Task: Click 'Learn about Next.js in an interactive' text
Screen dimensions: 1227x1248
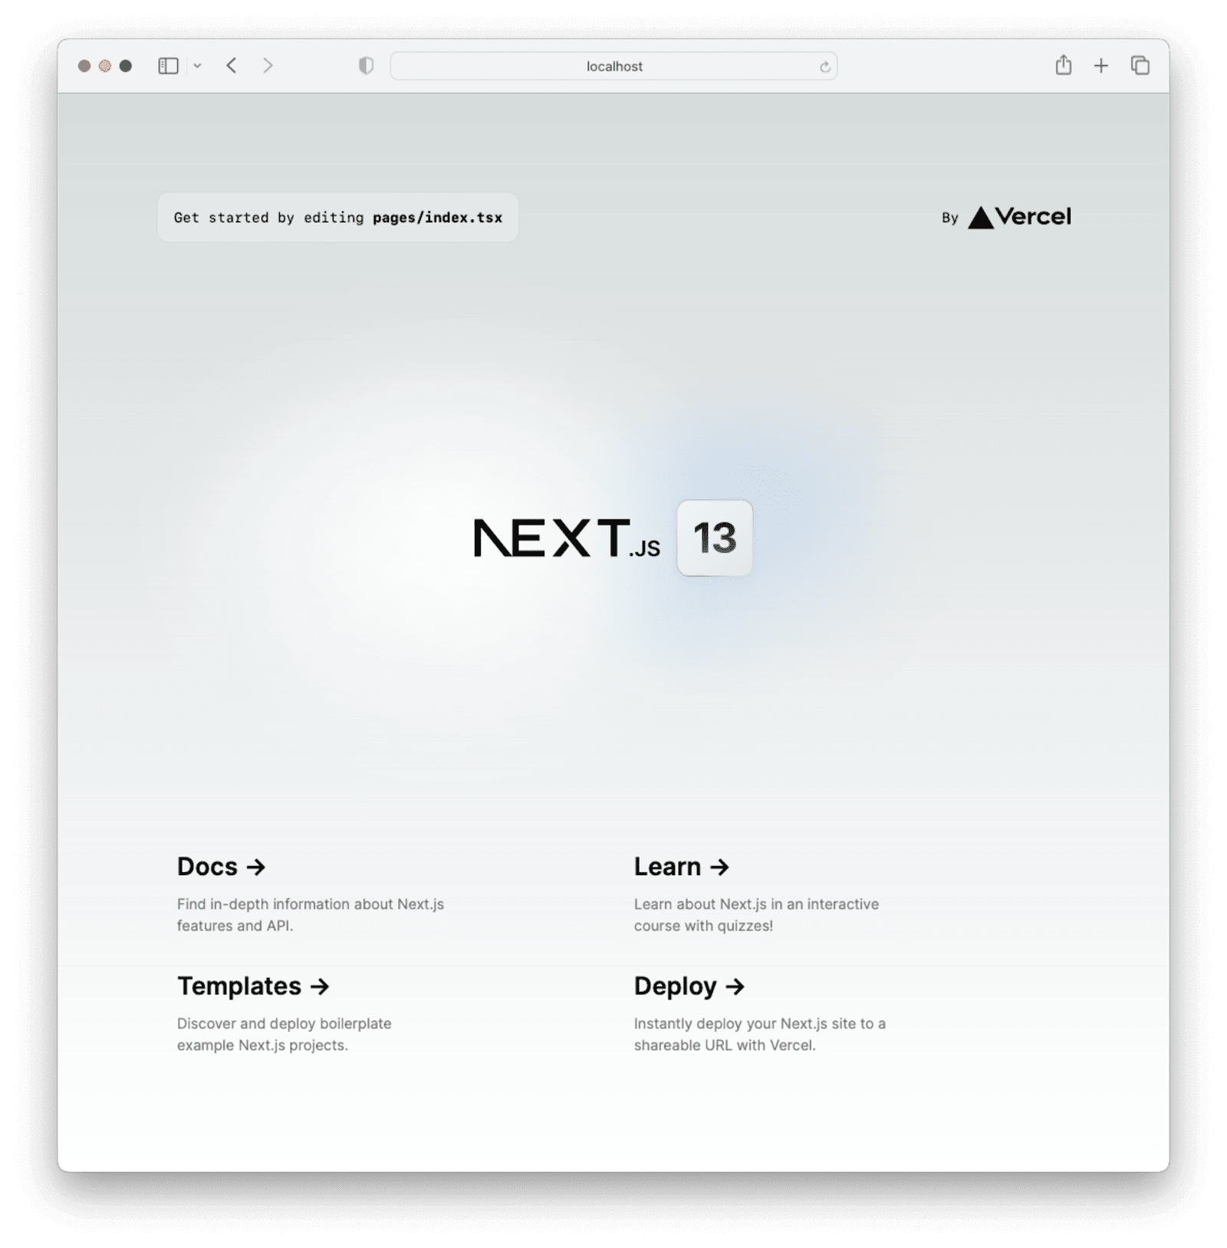Action: point(756,904)
